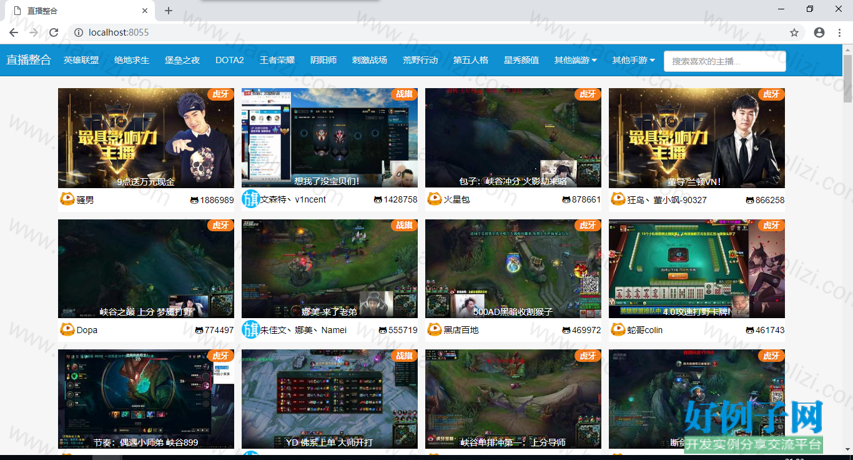Click the 战旗 badge on 文森特、v1ncent's card

(405, 94)
